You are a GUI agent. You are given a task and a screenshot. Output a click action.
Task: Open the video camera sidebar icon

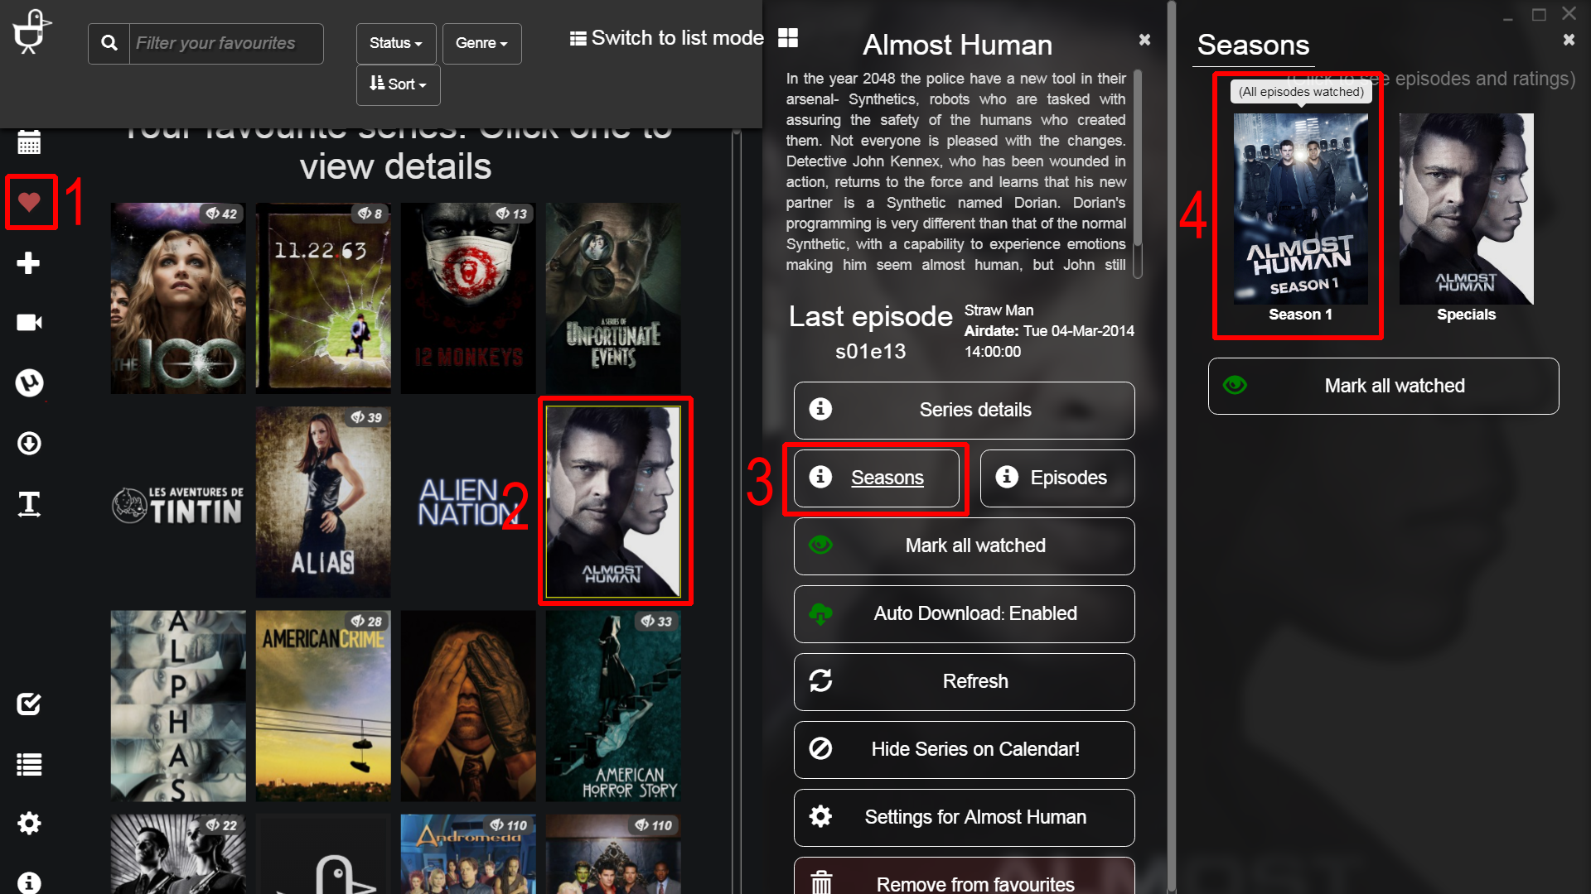click(29, 322)
